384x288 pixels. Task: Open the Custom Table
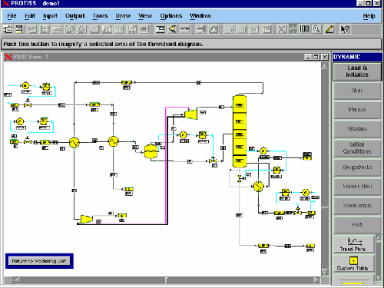[x=353, y=263]
